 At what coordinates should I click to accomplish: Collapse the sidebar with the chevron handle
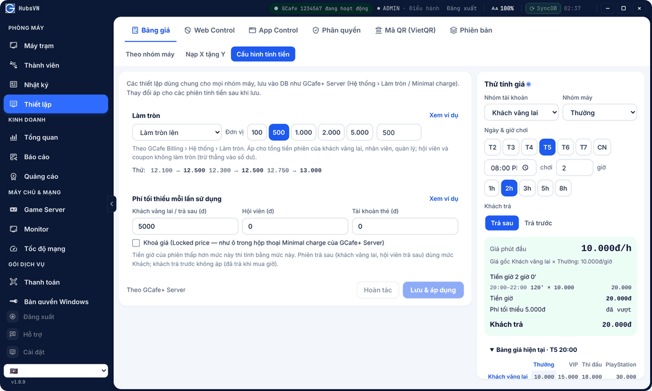[111, 204]
